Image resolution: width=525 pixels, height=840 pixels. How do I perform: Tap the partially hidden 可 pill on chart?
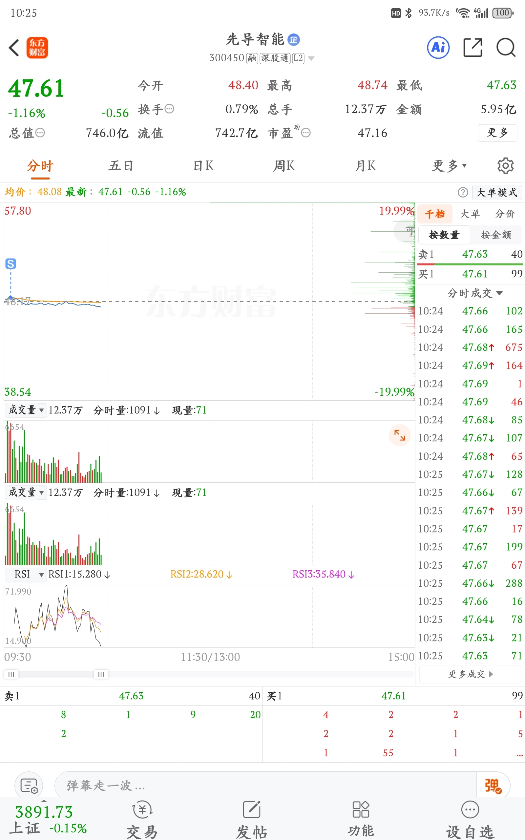tap(404, 230)
